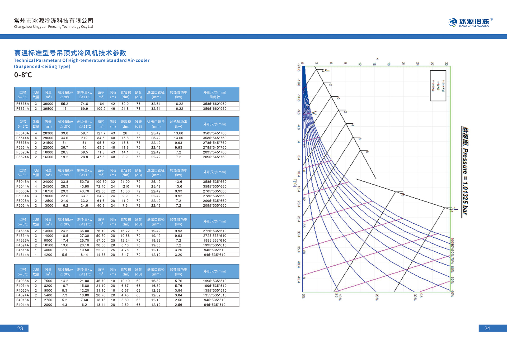Select model cell F5536A
Viewport: 507px width, 346px height.
(22, 143)
